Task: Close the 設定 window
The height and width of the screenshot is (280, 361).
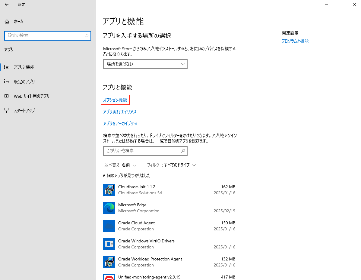Action: (x=354, y=4)
